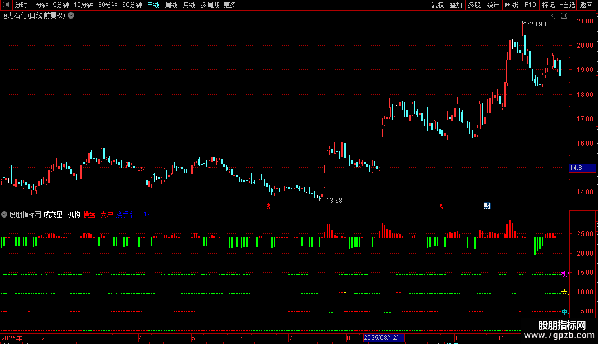Viewport: 598px width, 344px height.
Task: Click the 25.00 indicator axis label
Action: click(585, 234)
